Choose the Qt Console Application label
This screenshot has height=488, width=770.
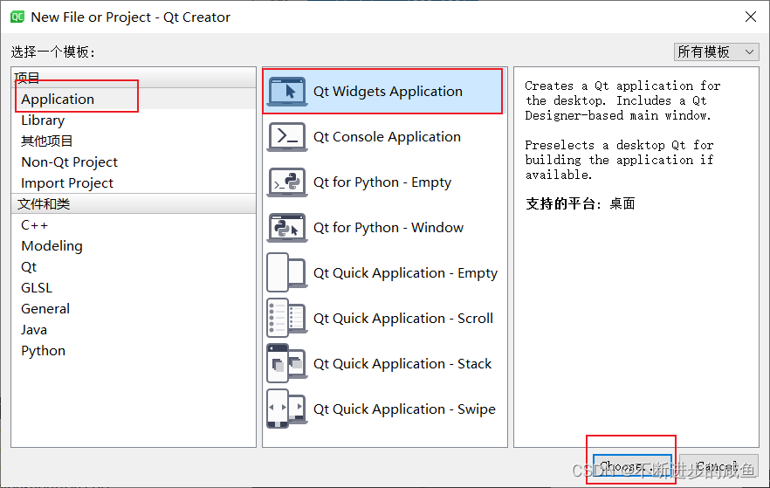click(x=387, y=137)
